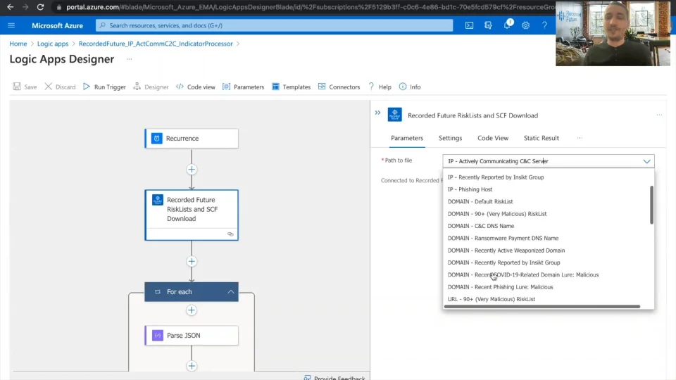Click the Logic apps breadcrumb link
Screen dimensions: 676x380
coord(53,44)
